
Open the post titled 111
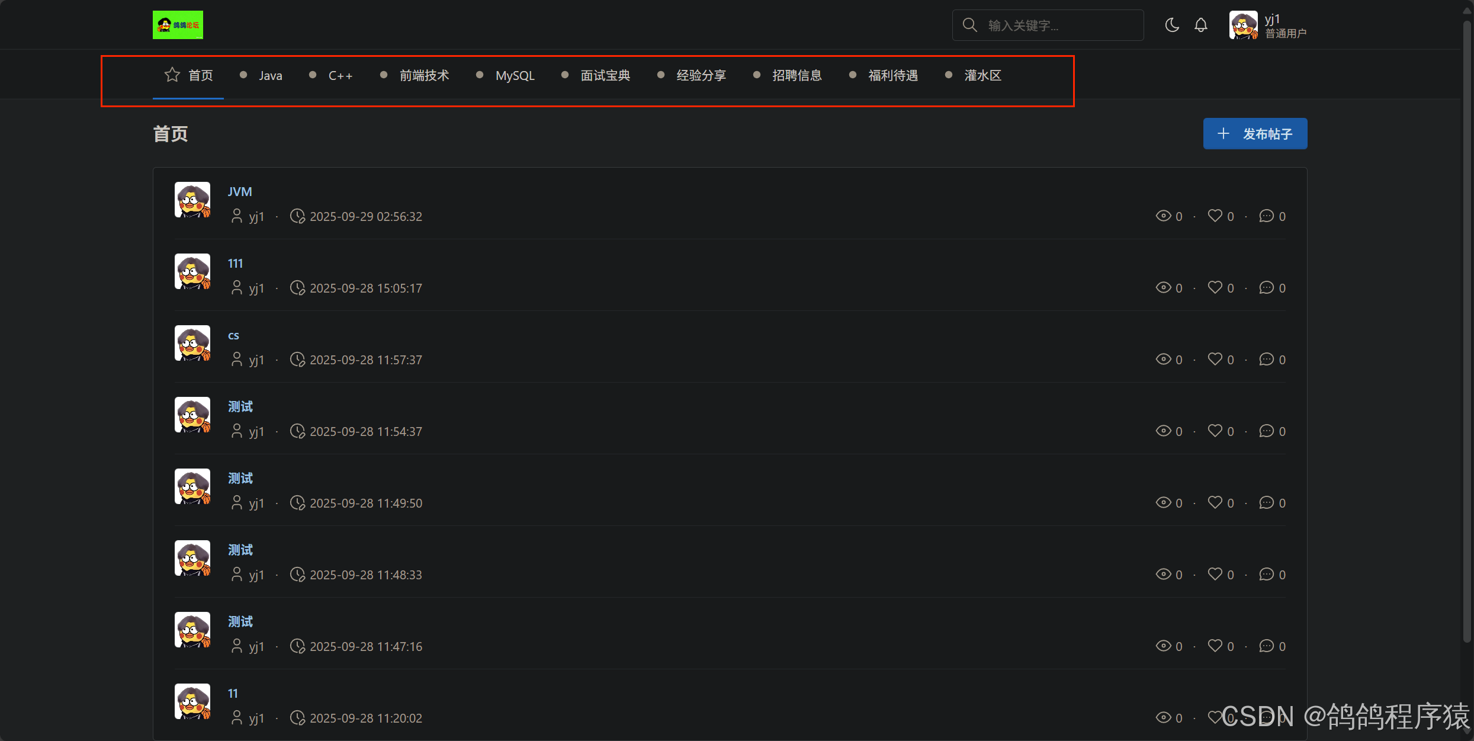click(x=235, y=263)
